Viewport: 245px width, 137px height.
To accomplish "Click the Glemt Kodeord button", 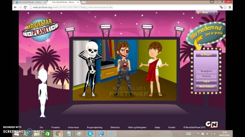I will [x=206, y=87].
